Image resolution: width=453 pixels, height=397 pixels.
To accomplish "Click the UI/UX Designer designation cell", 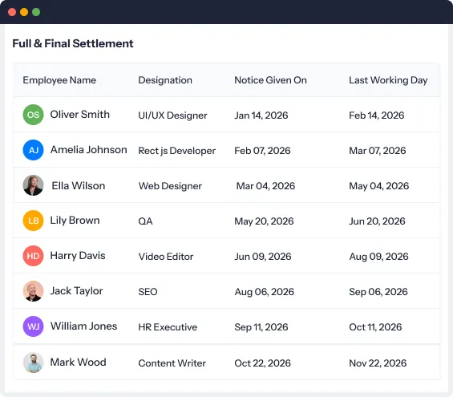I will point(172,115).
